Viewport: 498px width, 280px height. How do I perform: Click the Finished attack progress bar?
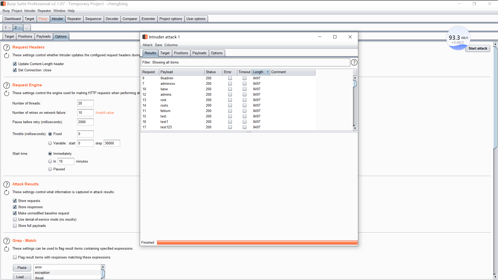(257, 243)
